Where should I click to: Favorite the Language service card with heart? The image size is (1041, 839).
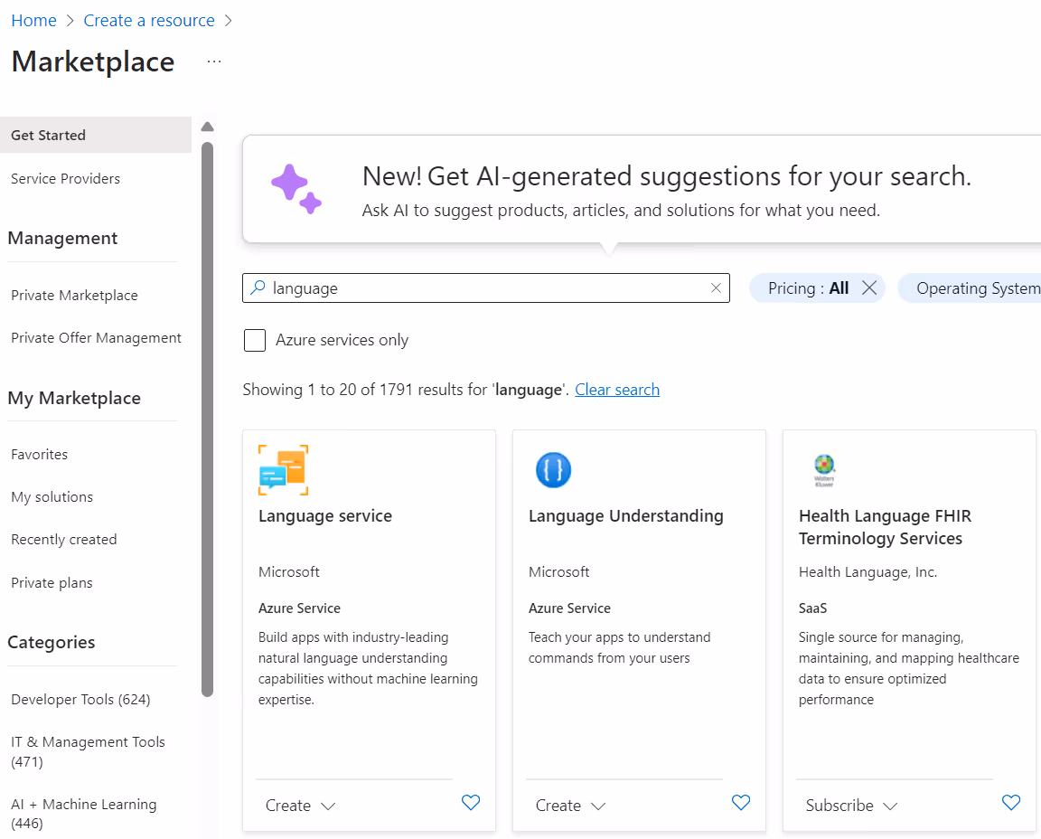(x=471, y=803)
